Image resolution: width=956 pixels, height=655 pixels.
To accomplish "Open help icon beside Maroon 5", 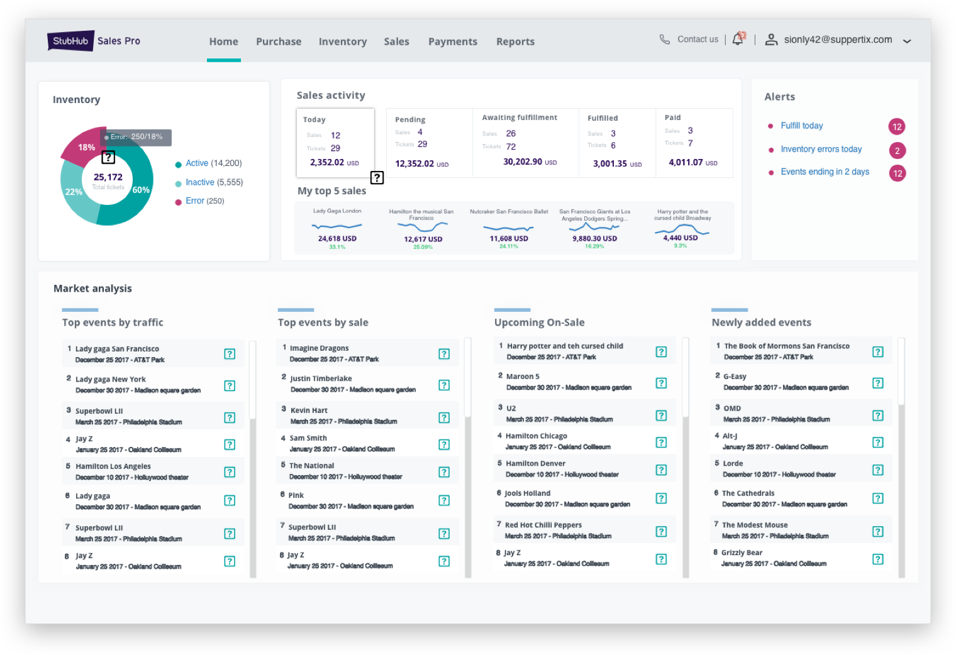I will point(661,383).
